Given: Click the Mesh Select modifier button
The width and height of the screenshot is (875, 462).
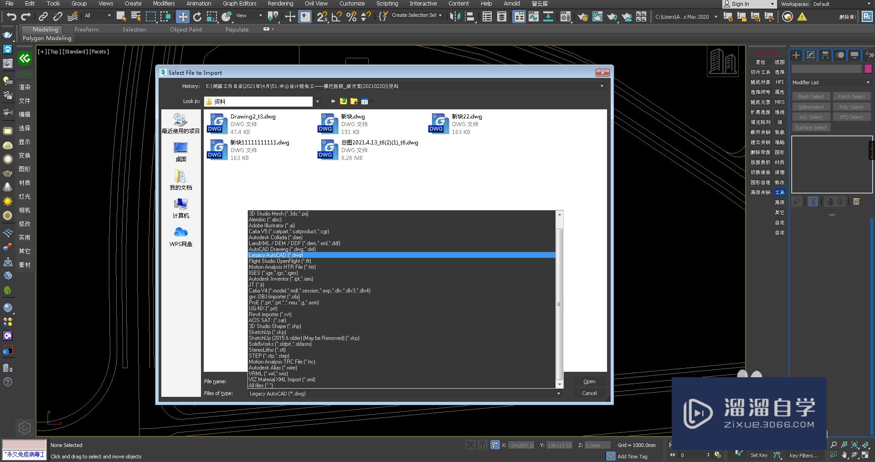Looking at the screenshot, I should pyautogui.click(x=811, y=97).
